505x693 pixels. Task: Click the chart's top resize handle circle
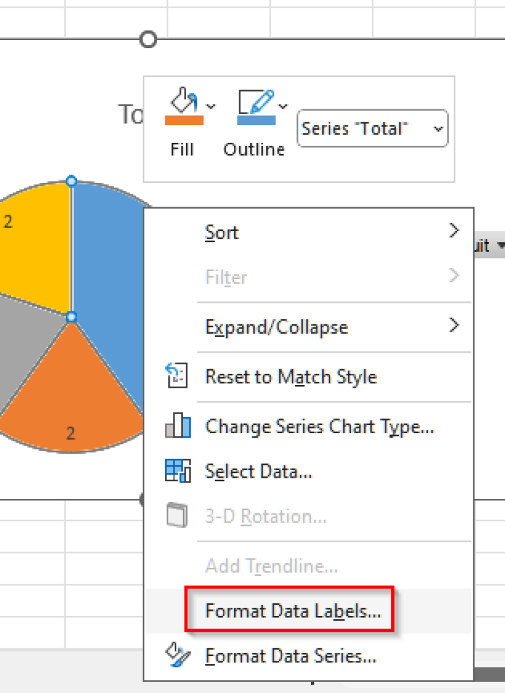click(148, 39)
